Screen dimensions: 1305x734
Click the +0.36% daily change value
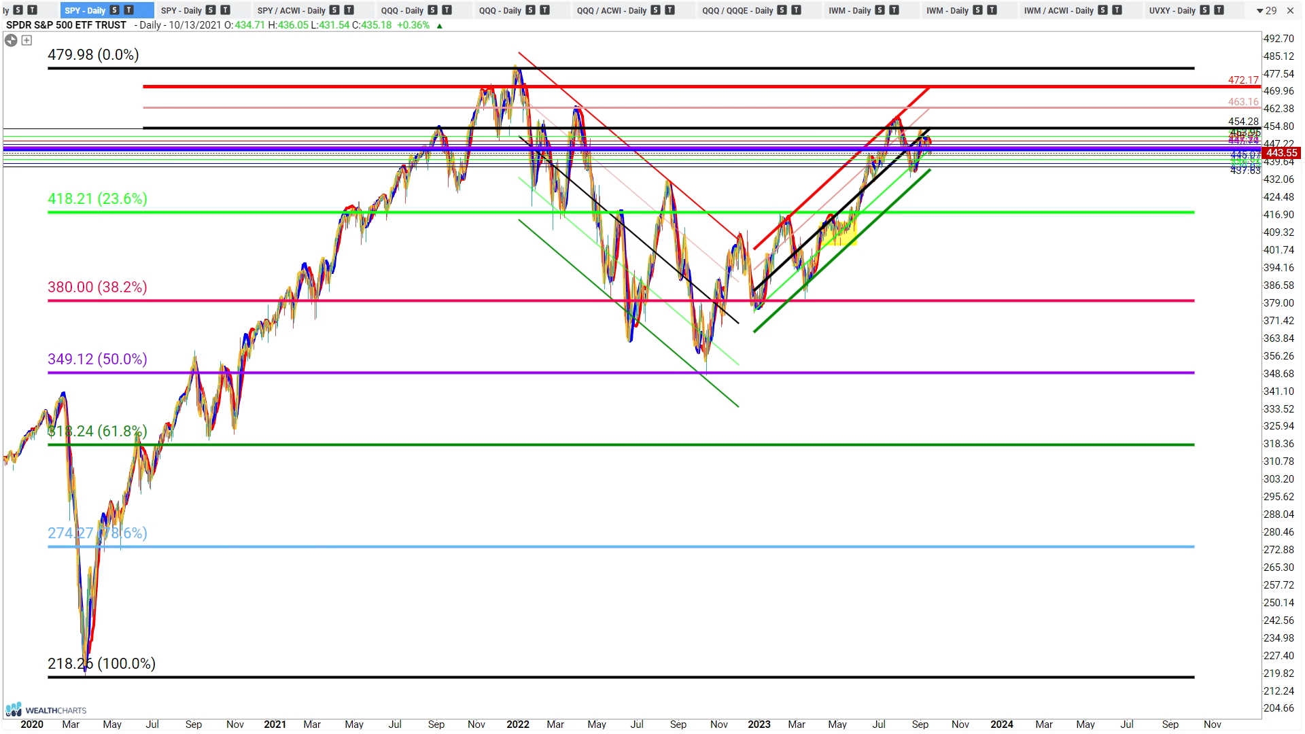tap(414, 25)
